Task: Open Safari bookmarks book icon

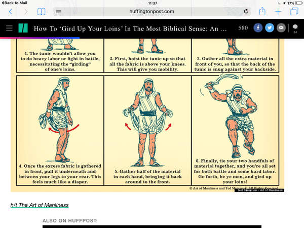Action: point(42,12)
